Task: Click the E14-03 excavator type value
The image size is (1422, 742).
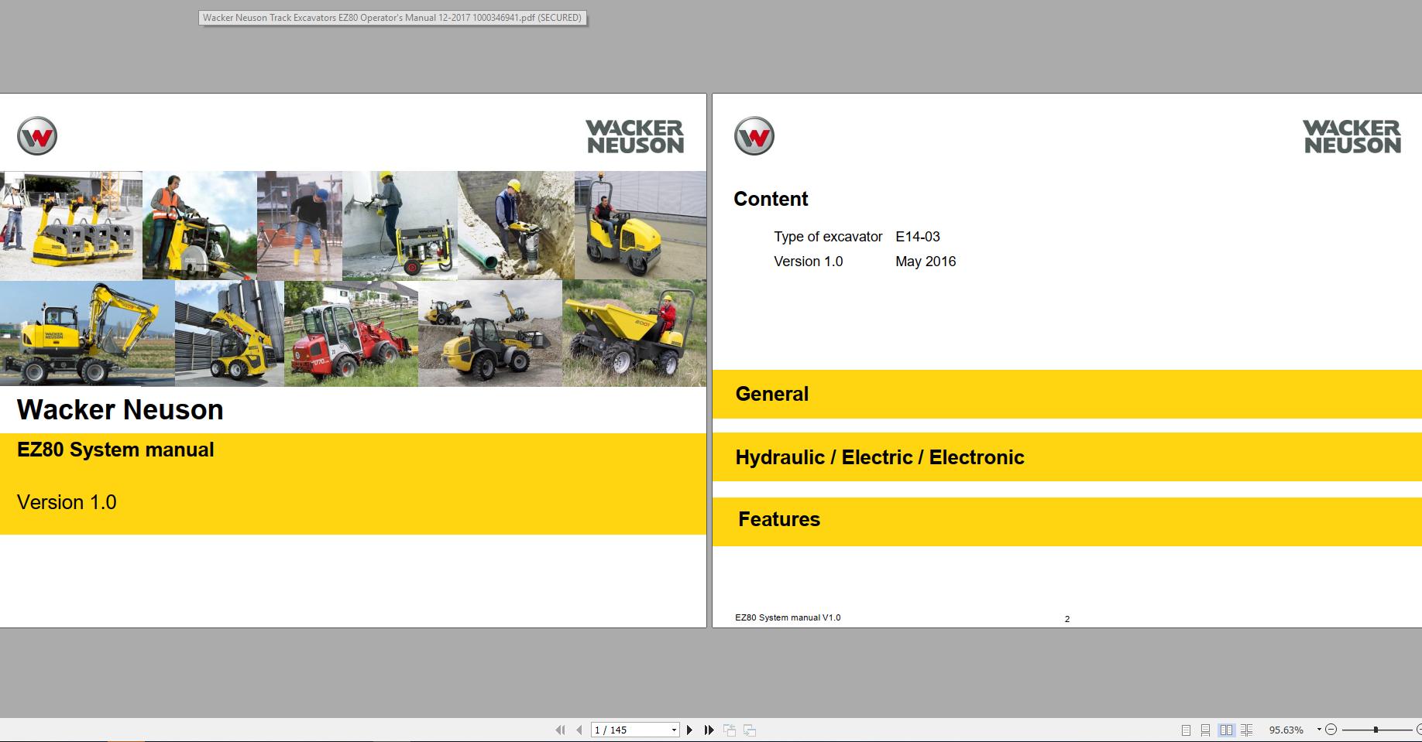Action: coord(918,237)
